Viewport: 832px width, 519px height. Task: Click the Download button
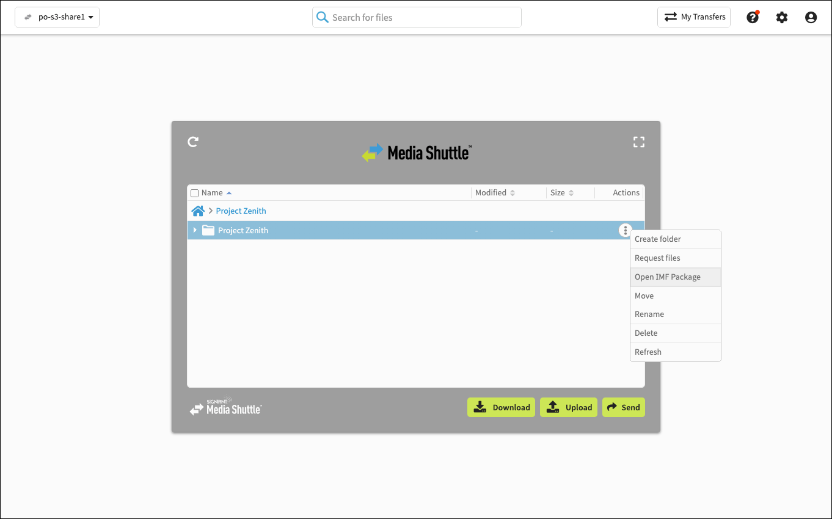pos(502,407)
